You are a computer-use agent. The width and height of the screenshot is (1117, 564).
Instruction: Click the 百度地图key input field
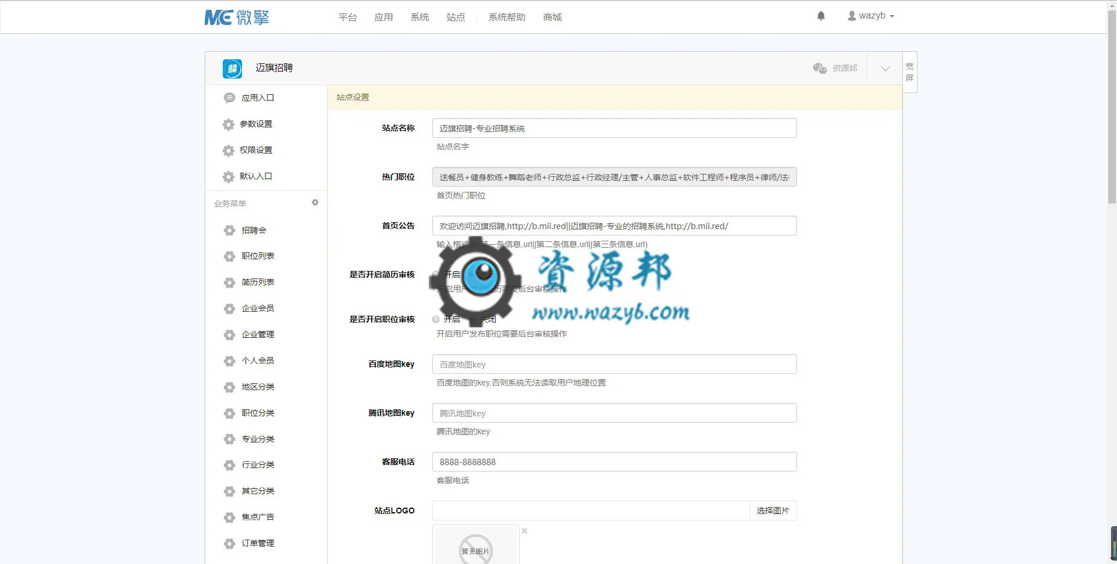614,364
